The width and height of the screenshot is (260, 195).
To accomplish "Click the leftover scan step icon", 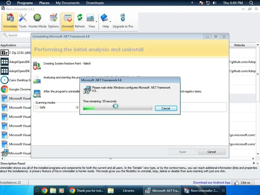I will tap(37, 93).
